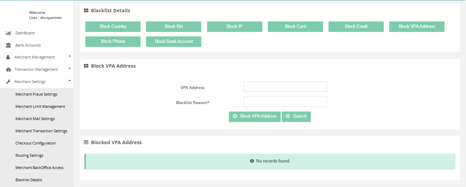466x187 pixels.
Task: Click the Search button
Action: point(296,116)
